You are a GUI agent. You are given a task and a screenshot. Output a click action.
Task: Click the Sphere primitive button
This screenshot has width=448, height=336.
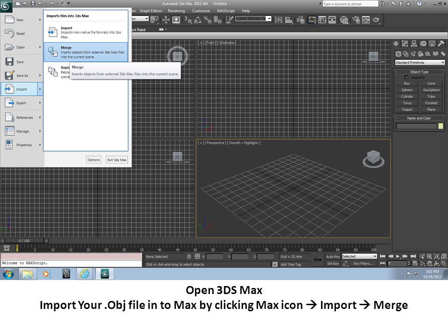click(407, 90)
